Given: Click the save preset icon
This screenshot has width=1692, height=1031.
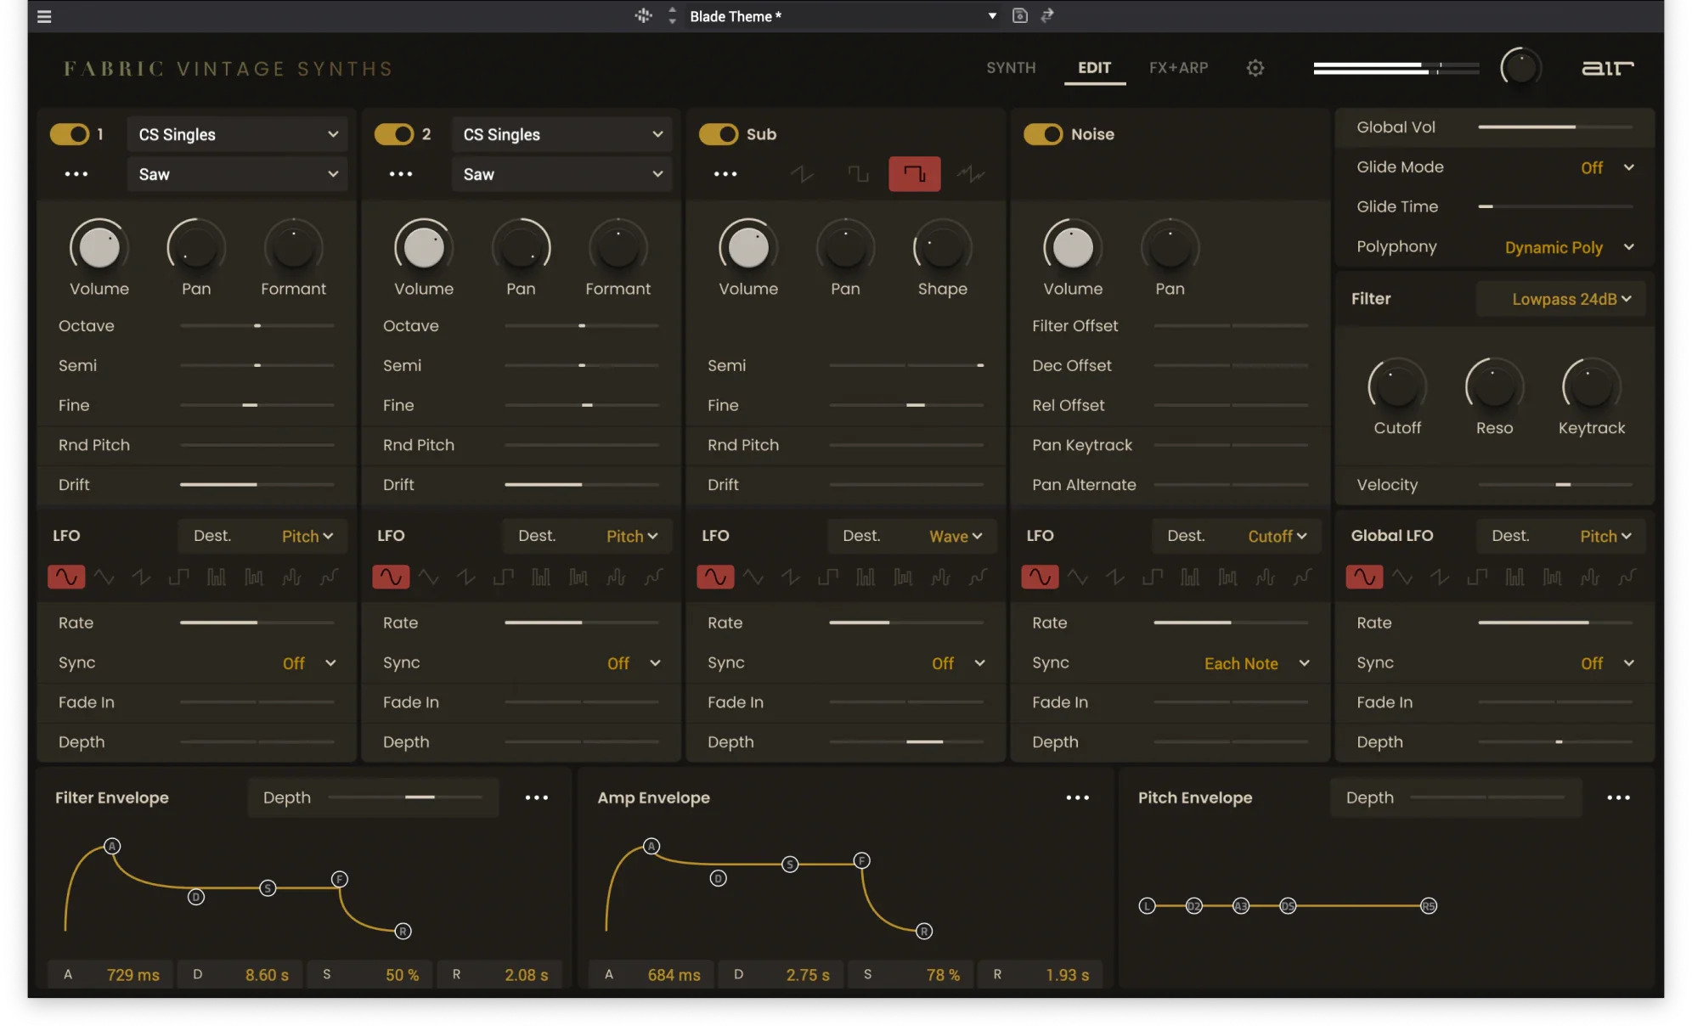Looking at the screenshot, I should coord(1020,15).
